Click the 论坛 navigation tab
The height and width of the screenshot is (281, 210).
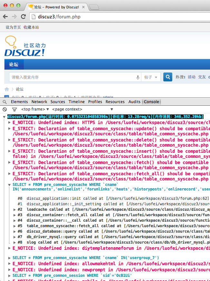(14, 64)
